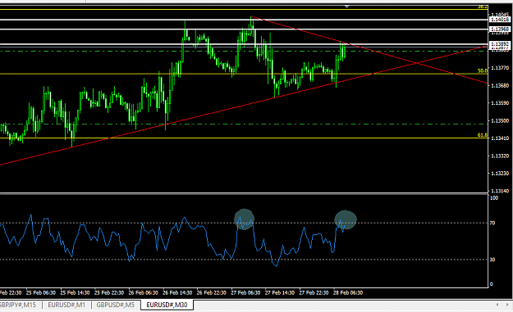Click the 1.13590 price scale value

pyautogui.click(x=500, y=103)
